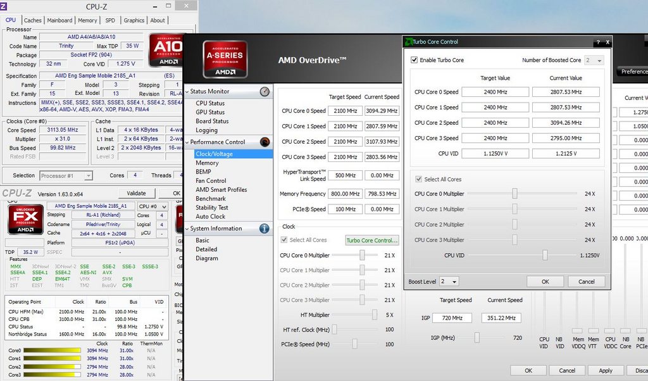The image size is (648, 381).
Task: Open the Boost Level dropdown
Action: (x=449, y=282)
